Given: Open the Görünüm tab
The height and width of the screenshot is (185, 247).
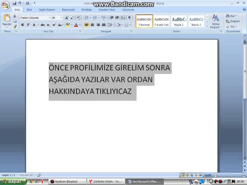Looking at the screenshot, I should 128,10.
